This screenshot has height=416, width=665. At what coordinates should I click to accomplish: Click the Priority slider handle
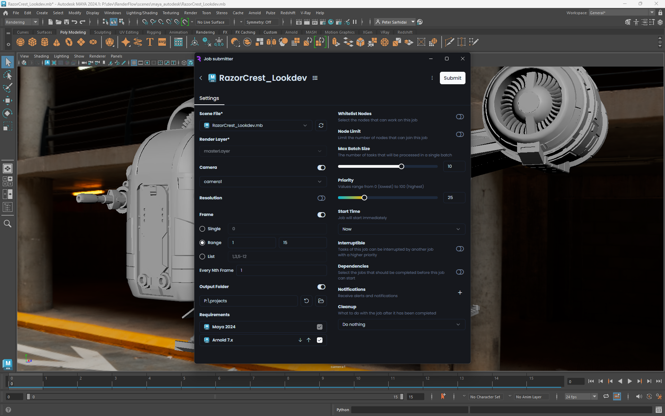click(x=364, y=198)
